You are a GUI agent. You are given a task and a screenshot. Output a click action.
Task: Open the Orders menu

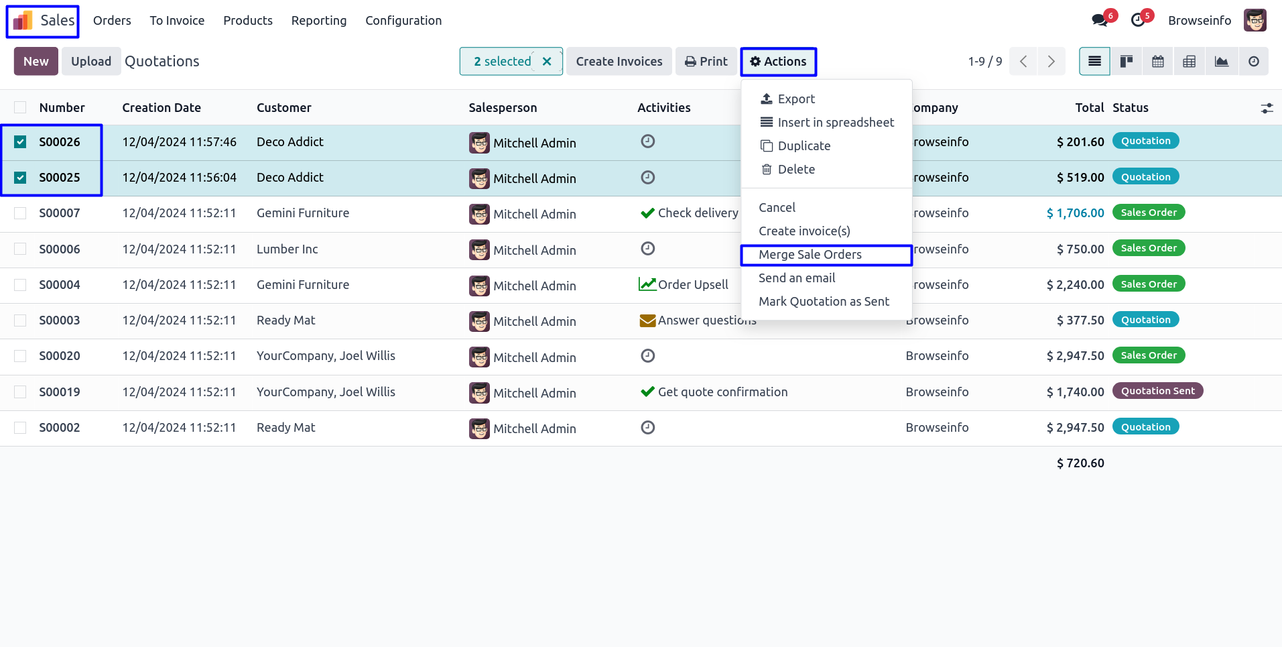coord(112,21)
